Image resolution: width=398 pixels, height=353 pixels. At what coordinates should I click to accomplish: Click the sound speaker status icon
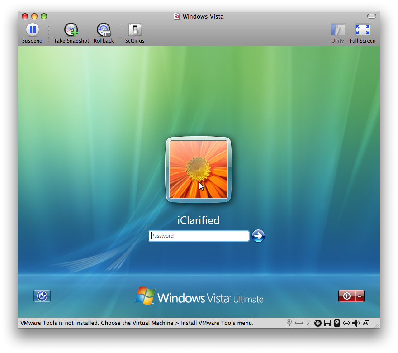[355, 323]
